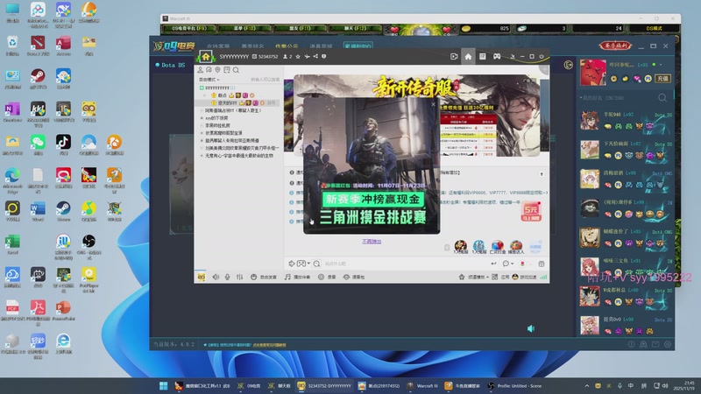Click the game accelerator button in bottom bar
701x394 pixels.
pos(524,277)
